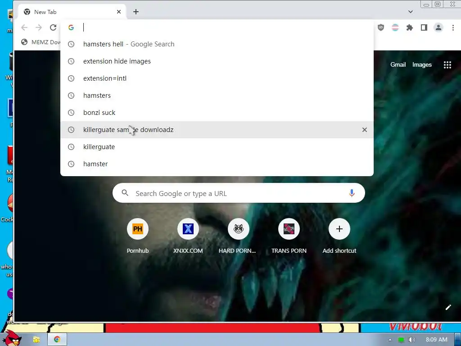The width and height of the screenshot is (461, 346).
Task: Open the striped flag extension icon
Action: pos(395,27)
